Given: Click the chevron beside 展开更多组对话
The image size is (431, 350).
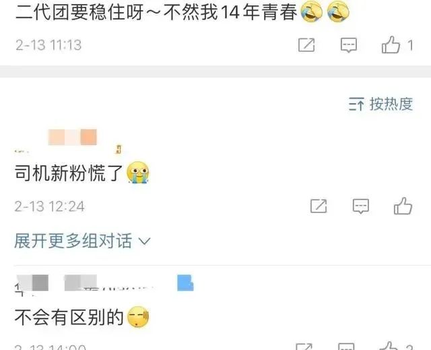Looking at the screenshot, I should (x=144, y=241).
